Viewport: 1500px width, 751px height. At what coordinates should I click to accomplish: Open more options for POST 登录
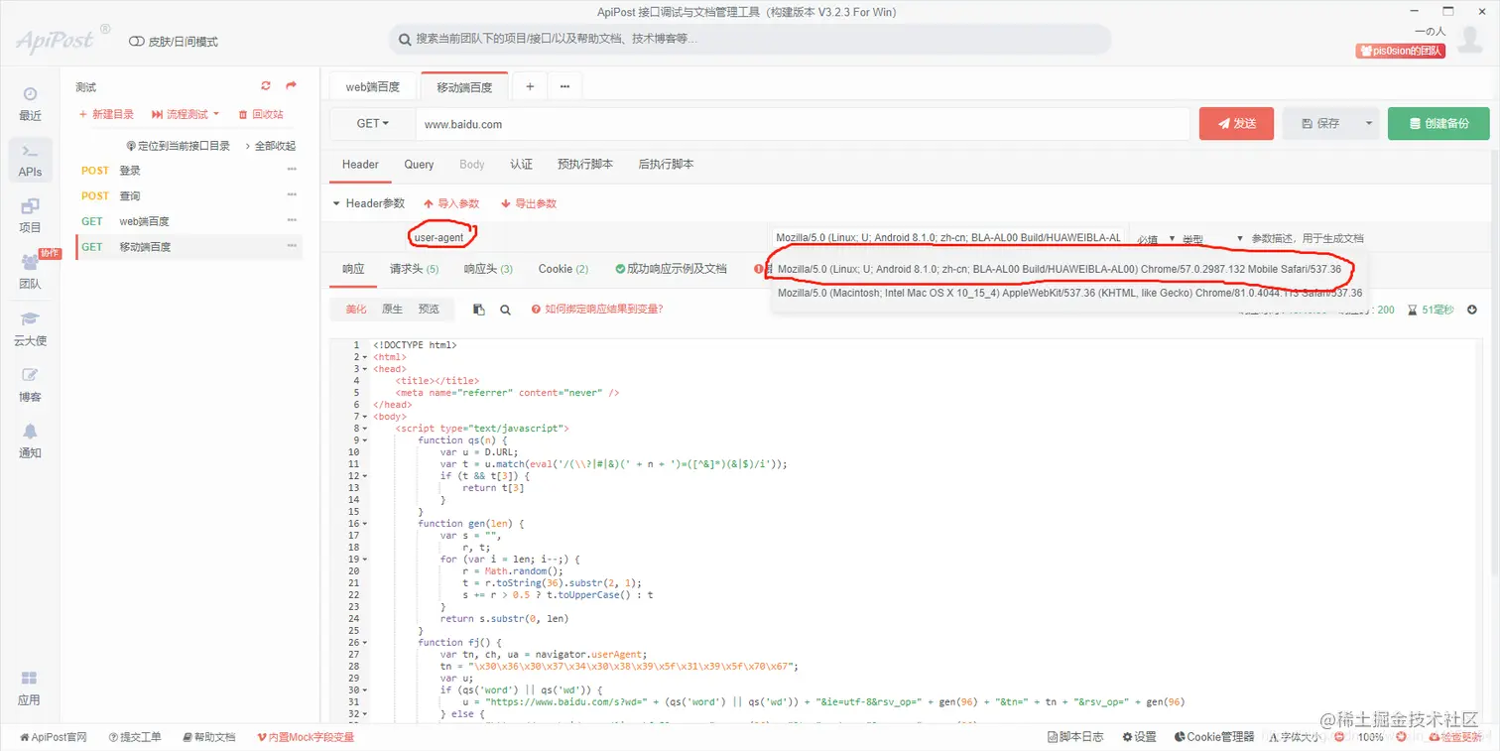[292, 170]
